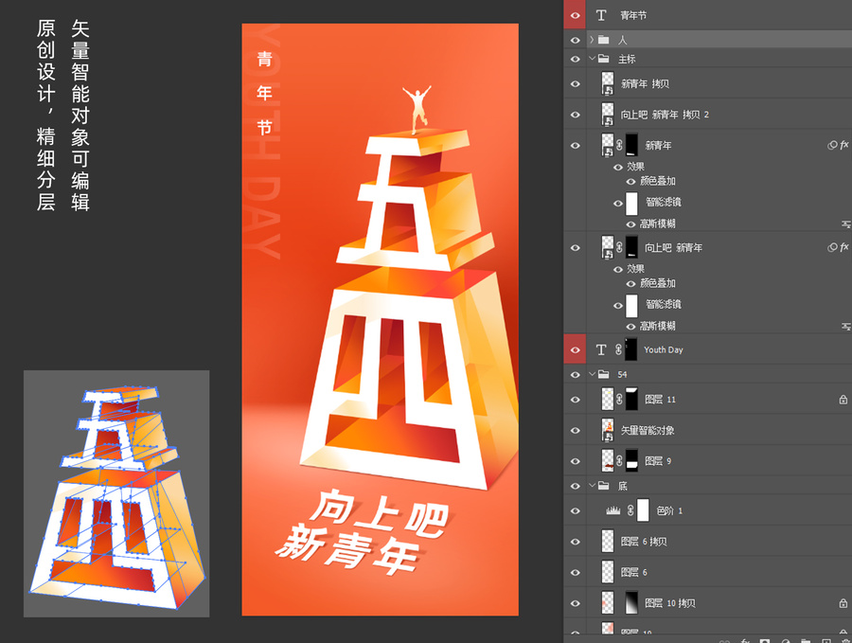Viewport: 852px width, 643px height.
Task: Hide the 人 group
Action: click(575, 40)
